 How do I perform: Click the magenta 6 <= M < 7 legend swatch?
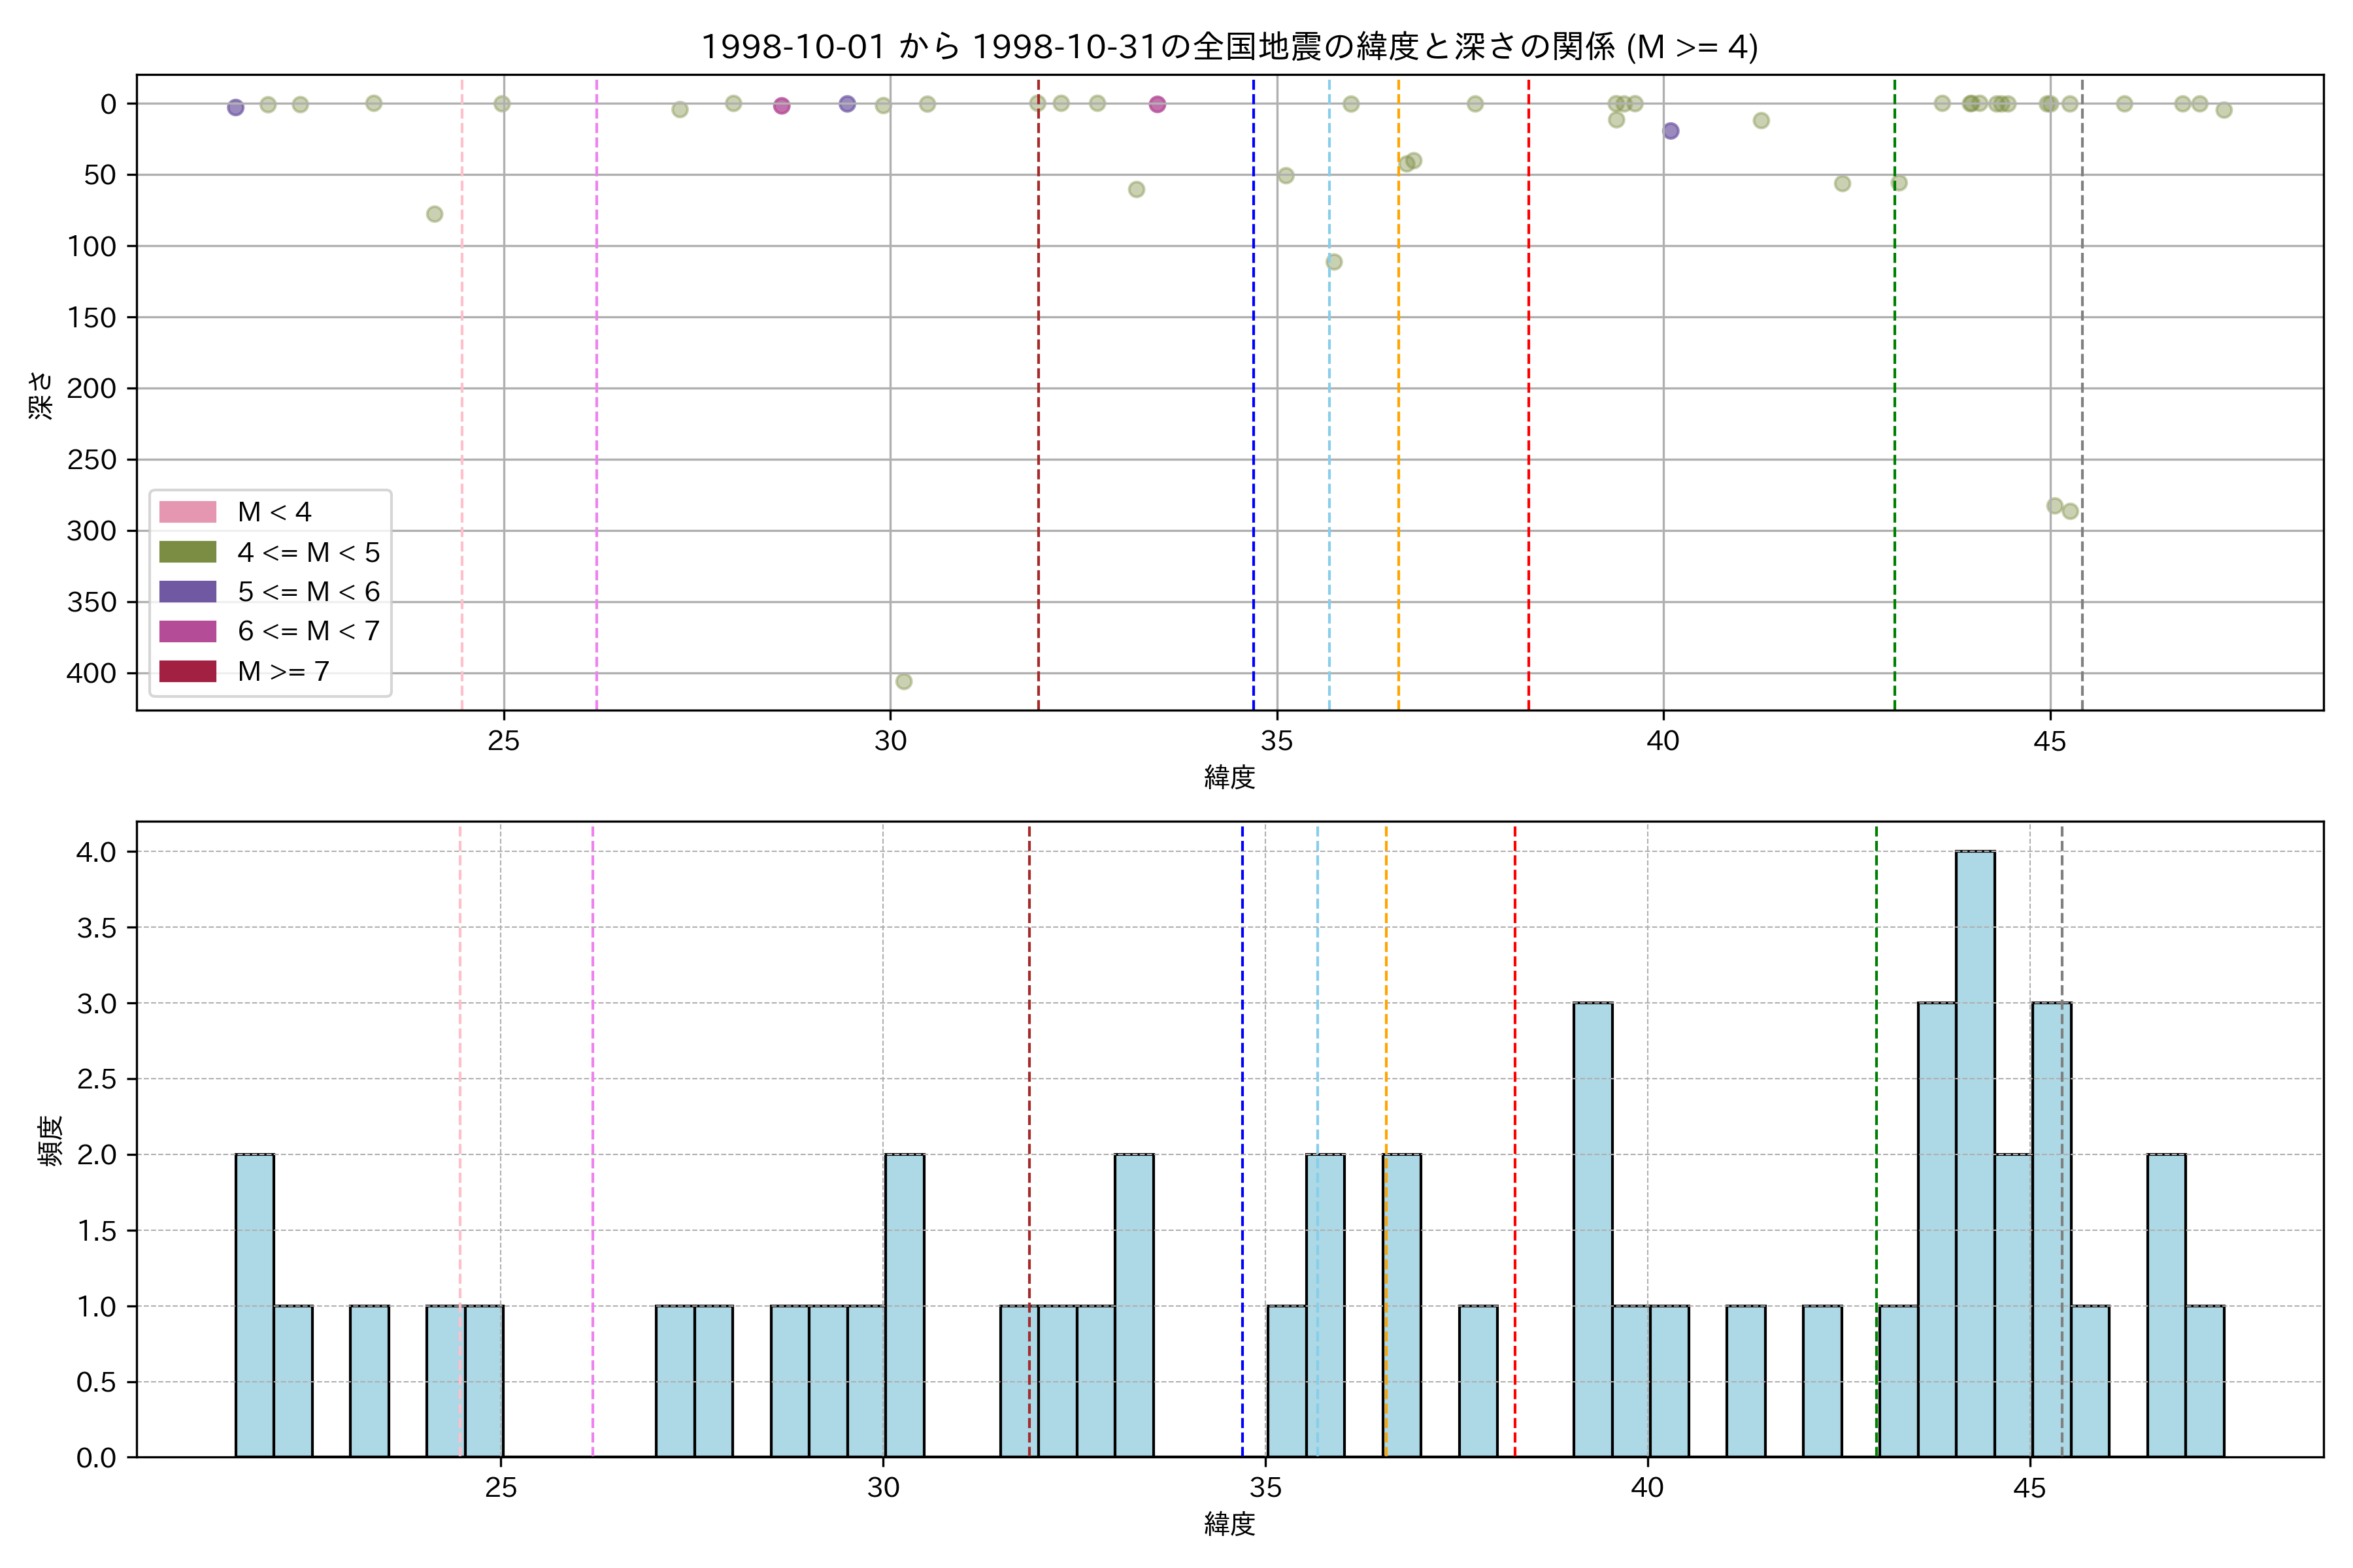pos(187,631)
